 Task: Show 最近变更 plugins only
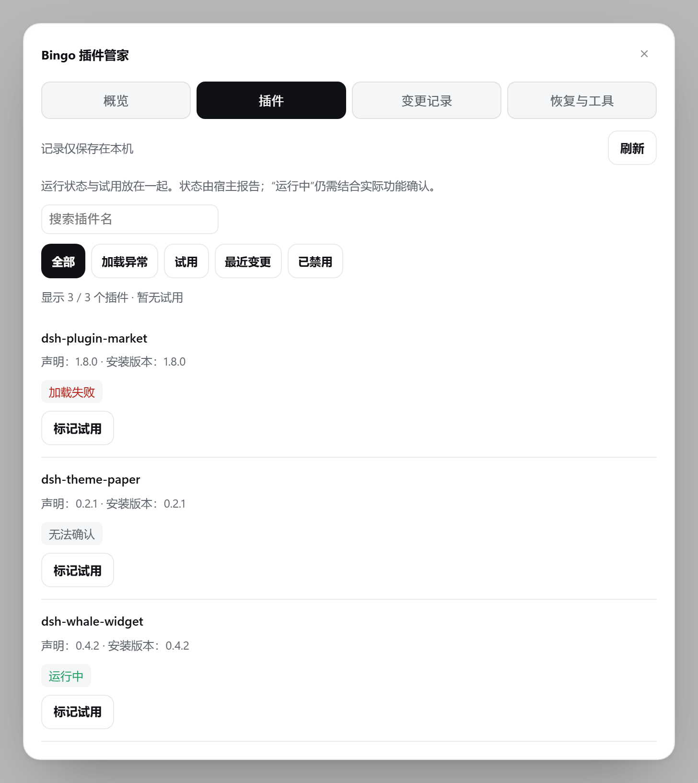pos(248,261)
